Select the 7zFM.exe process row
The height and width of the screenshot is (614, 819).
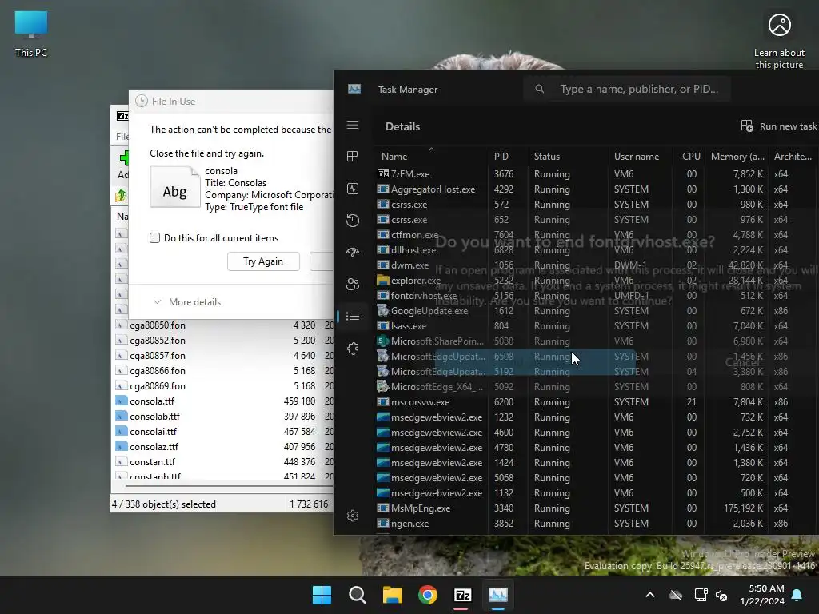tap(595, 173)
